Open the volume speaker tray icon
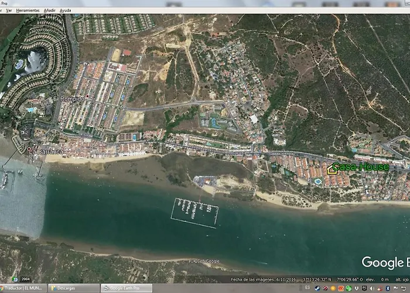 click(372, 288)
